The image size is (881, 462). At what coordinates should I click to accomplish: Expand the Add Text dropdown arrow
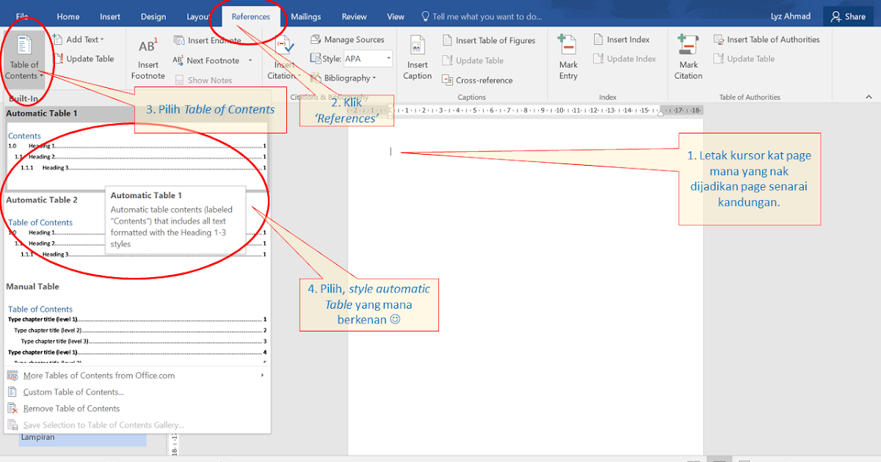(x=102, y=40)
